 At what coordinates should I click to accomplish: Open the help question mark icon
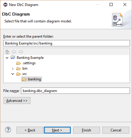point(8,130)
